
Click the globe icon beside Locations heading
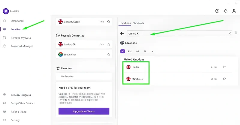(122, 43)
